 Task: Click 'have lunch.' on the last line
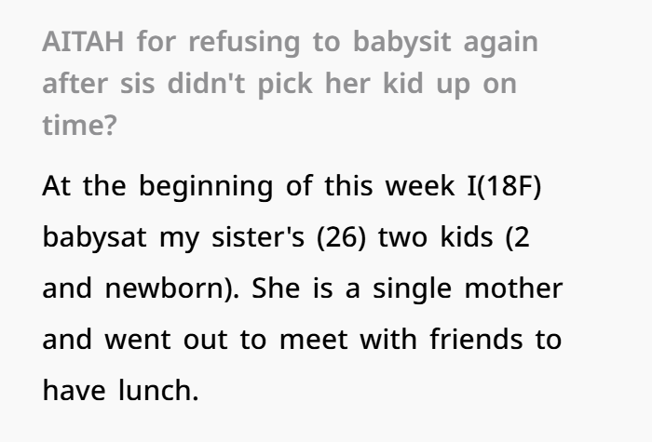(x=120, y=390)
